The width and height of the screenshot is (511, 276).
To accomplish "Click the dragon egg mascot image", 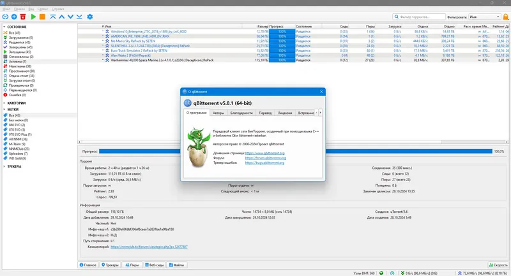I will [x=198, y=147].
